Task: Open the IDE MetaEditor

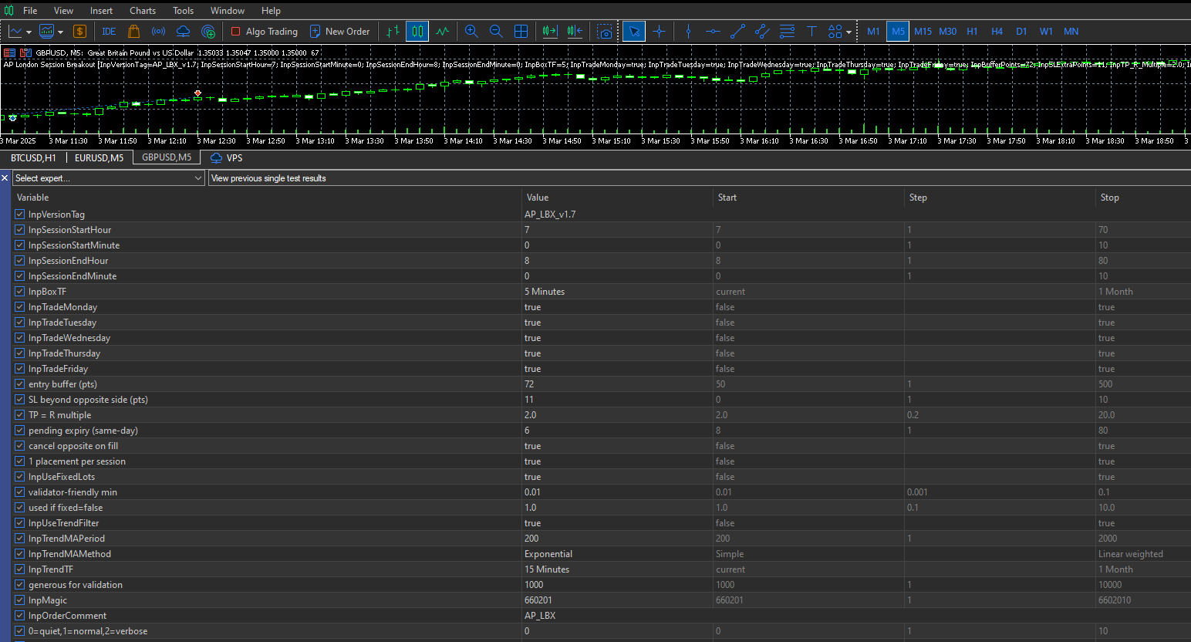Action: (109, 32)
